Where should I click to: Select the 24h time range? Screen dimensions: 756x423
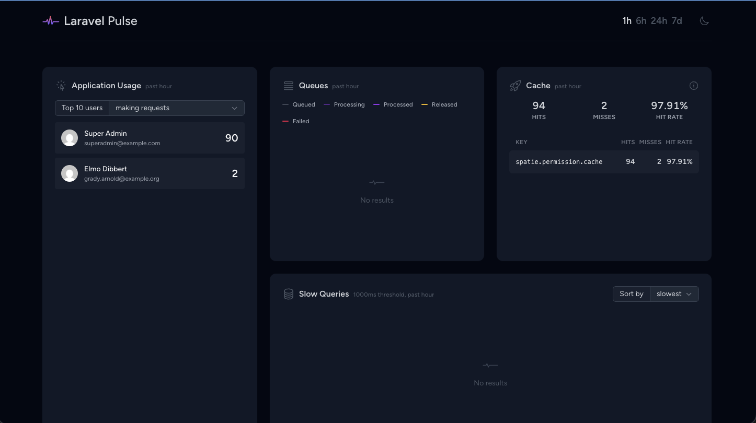pos(659,21)
